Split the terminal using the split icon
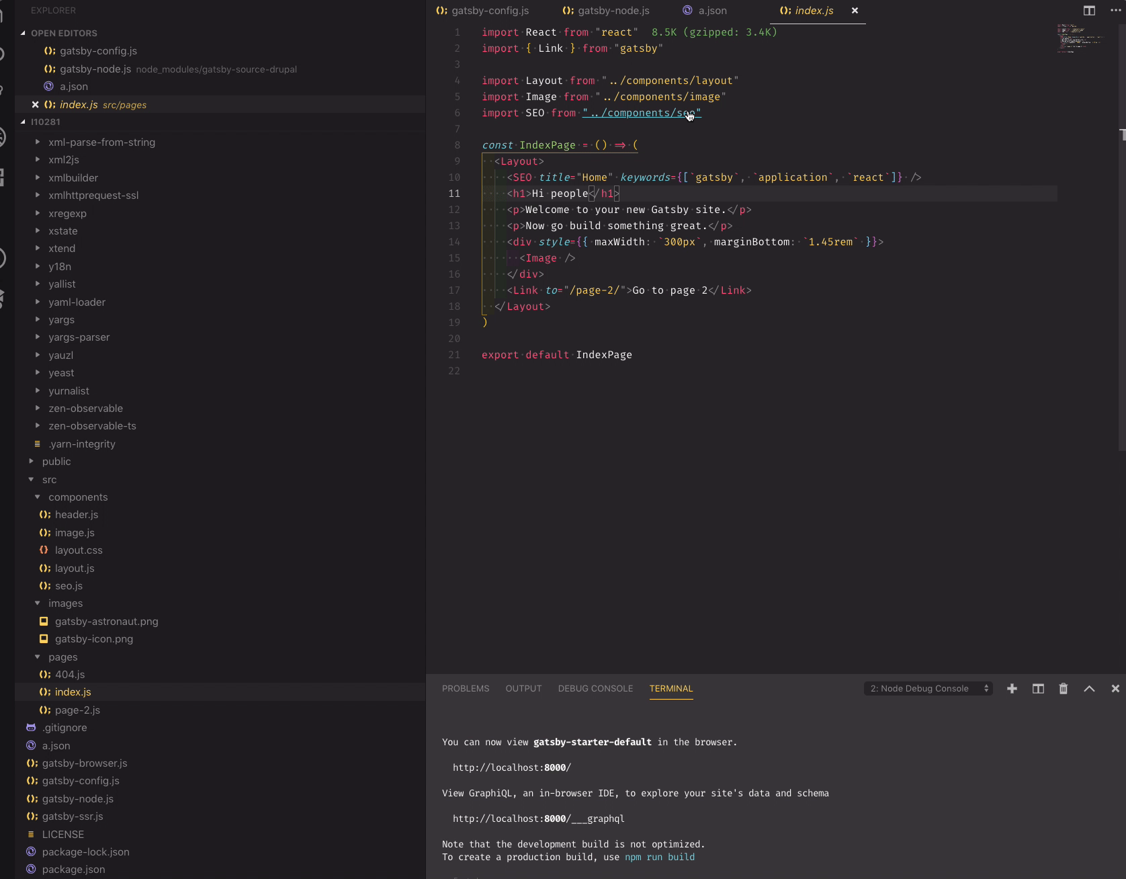This screenshot has width=1126, height=879. (1037, 689)
